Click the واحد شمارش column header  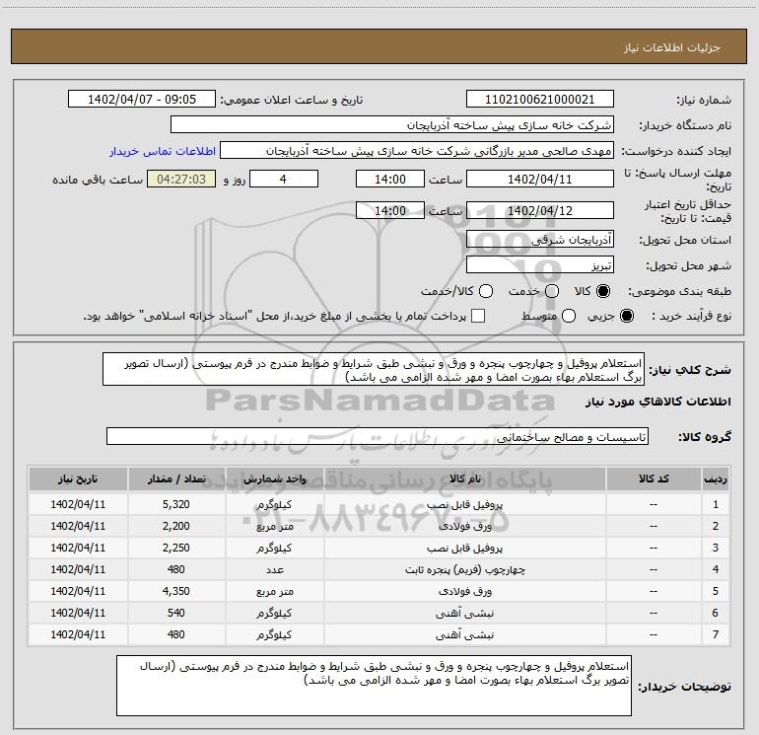274,479
